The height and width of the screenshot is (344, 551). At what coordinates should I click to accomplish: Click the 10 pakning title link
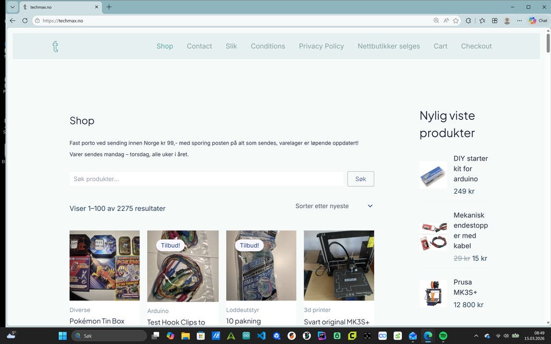243,321
